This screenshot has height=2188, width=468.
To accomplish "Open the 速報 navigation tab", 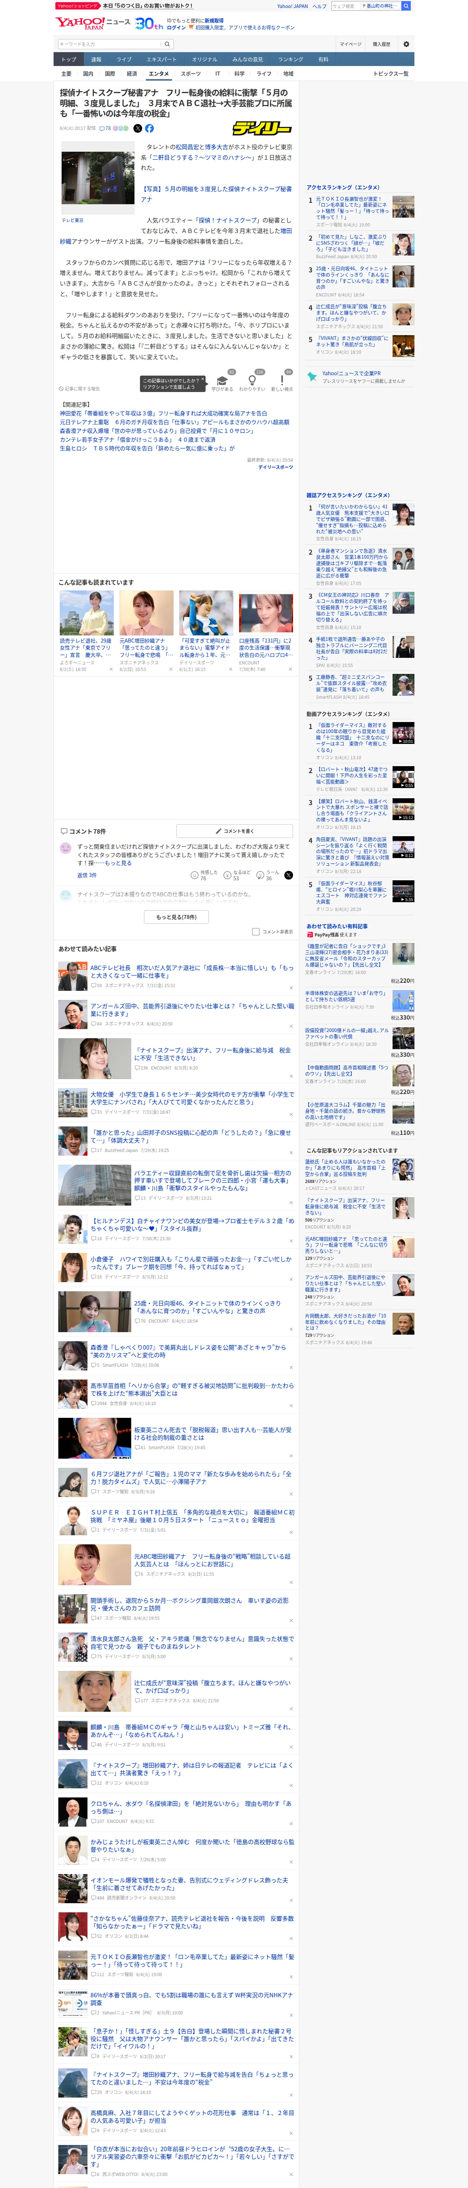I will click(x=96, y=59).
